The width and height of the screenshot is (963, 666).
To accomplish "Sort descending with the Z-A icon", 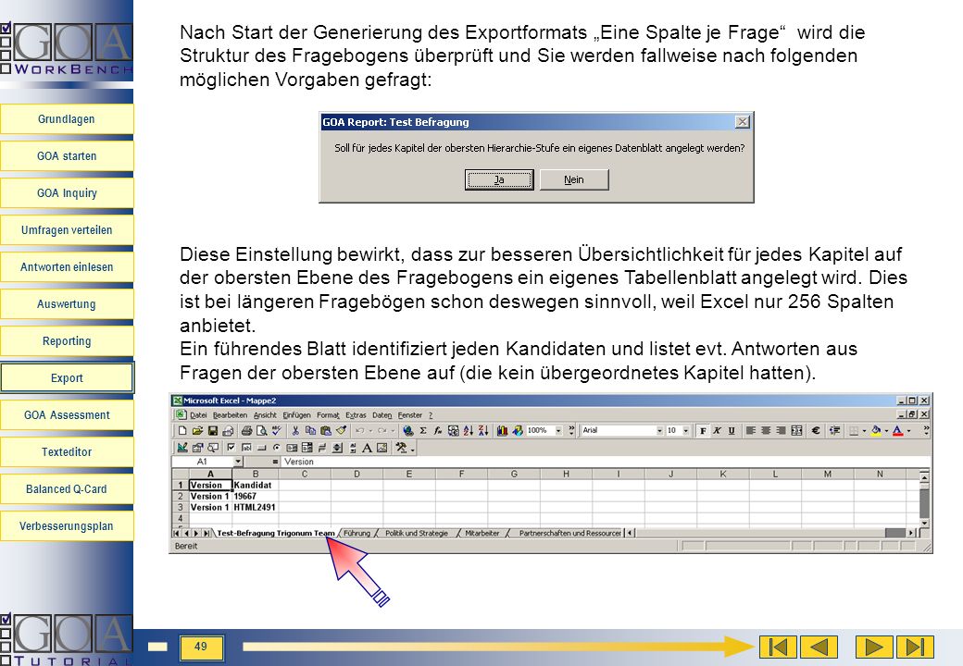I will (483, 430).
